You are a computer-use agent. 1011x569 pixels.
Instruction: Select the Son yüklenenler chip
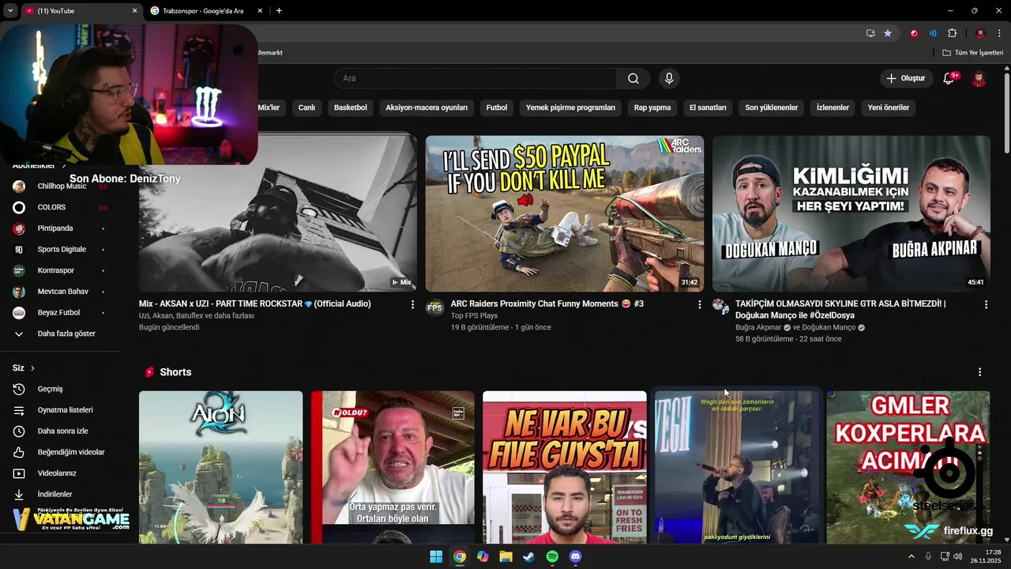[772, 107]
